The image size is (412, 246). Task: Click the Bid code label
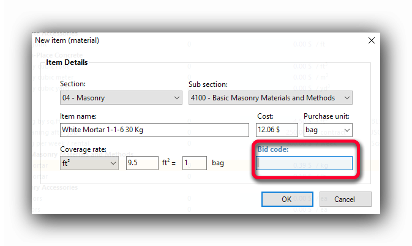[x=273, y=149]
